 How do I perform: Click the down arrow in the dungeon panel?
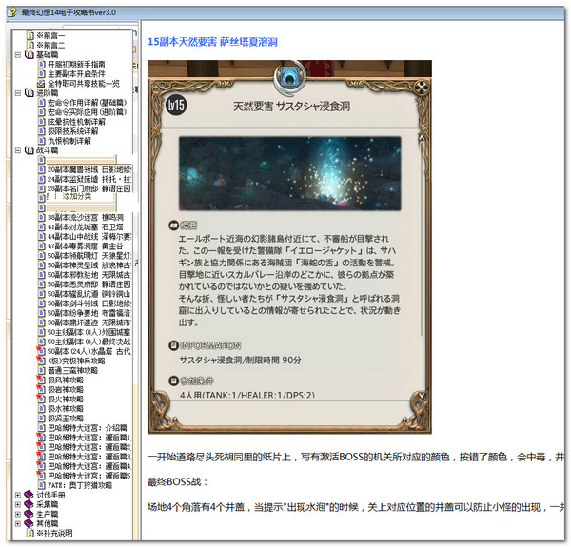422,395
